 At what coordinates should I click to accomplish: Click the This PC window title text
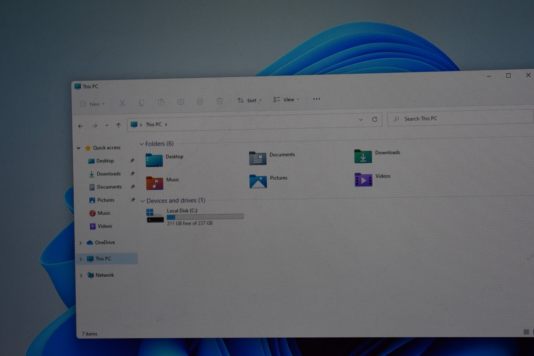pos(90,86)
